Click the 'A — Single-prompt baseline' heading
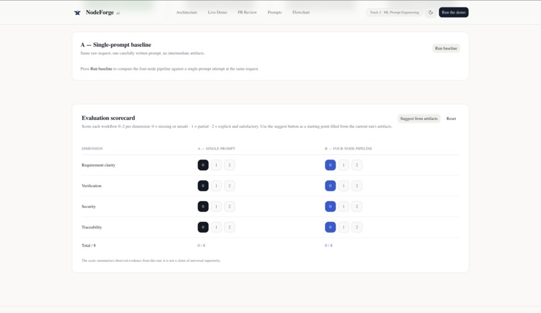541x313 pixels. tap(116, 45)
